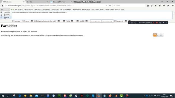Open Microsoft Edge from the taskbar
The width and height of the screenshot is (175, 98).
[x=20, y=96]
